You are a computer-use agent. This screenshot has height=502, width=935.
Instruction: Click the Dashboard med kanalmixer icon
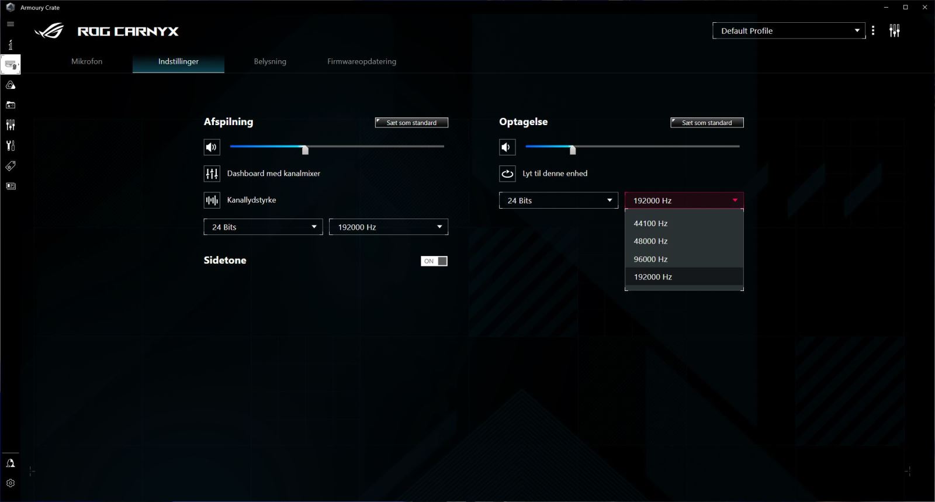click(x=212, y=174)
